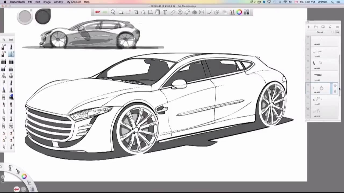Activate the French Curve tool
344x193 pixels.
(187, 12)
